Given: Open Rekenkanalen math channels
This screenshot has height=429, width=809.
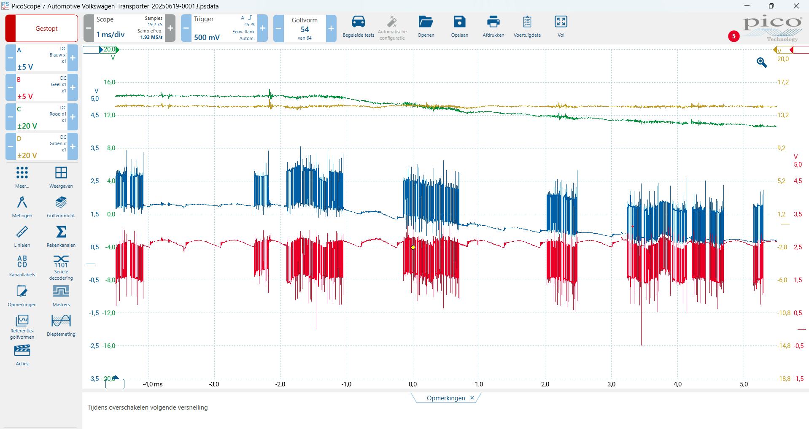Looking at the screenshot, I should click(61, 232).
